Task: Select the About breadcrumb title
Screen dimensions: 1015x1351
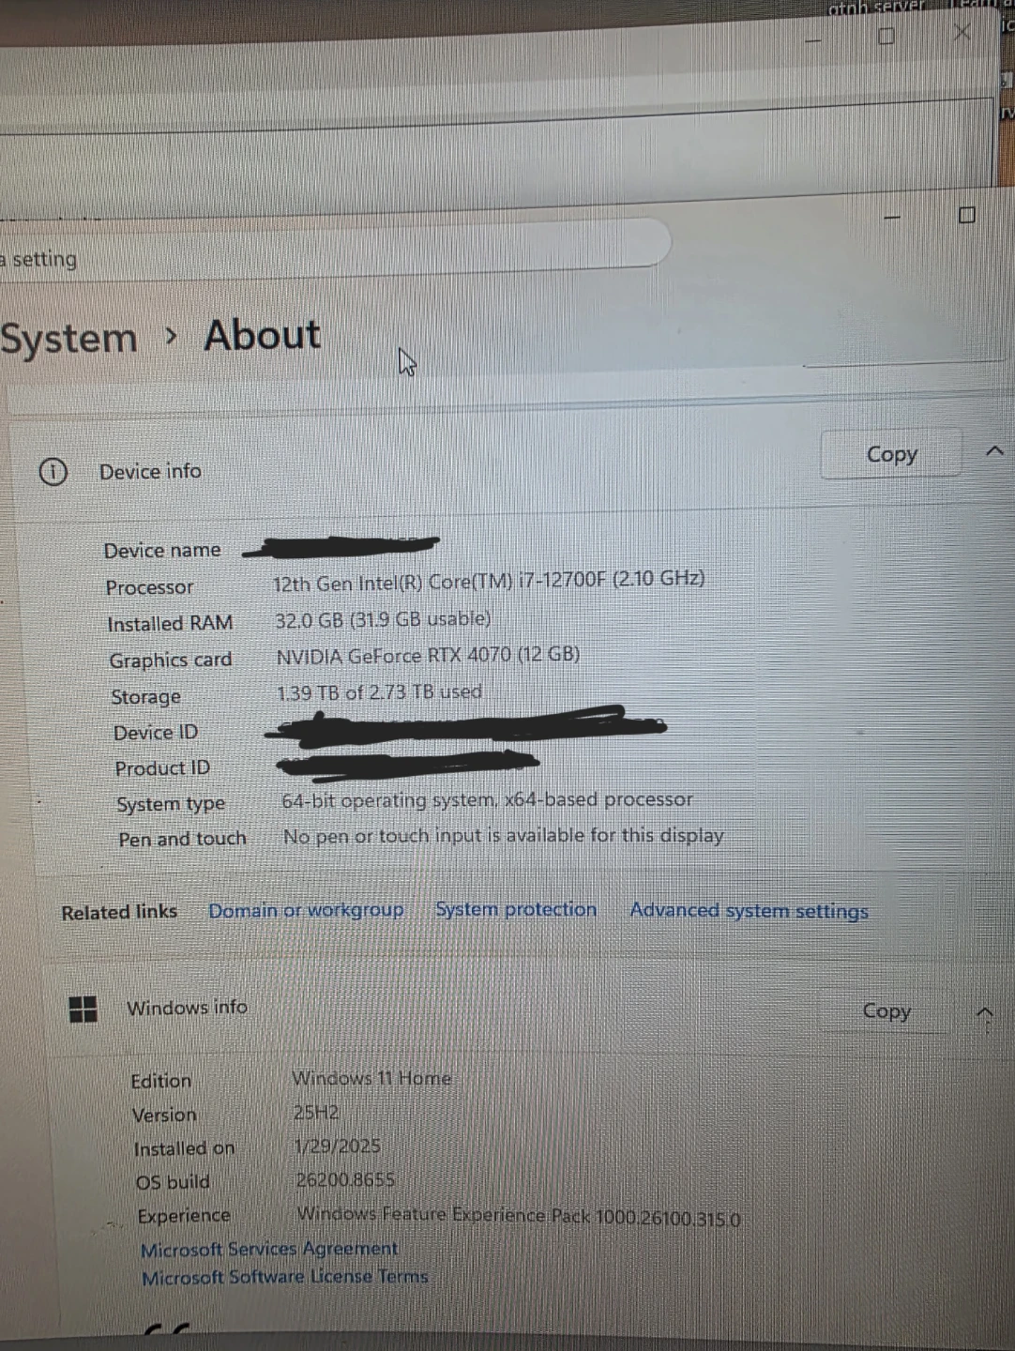Action: click(x=263, y=335)
